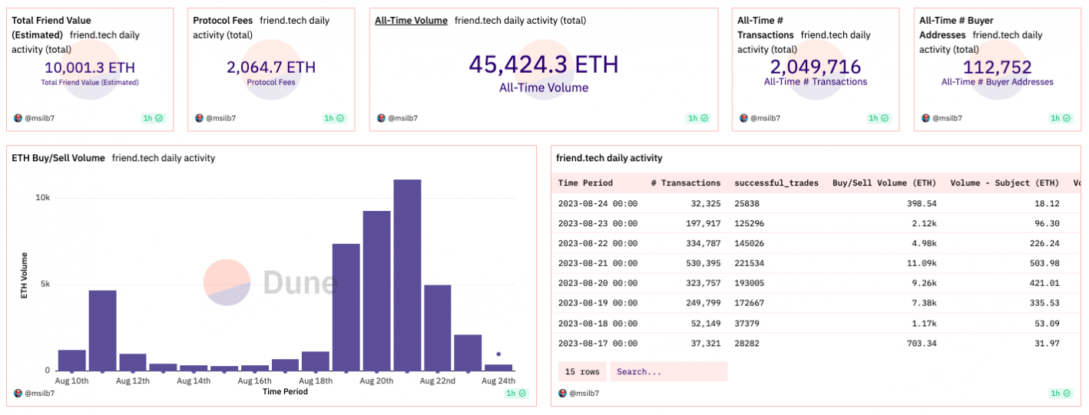
Task: Sort by the successful_trades column header
Action: [776, 183]
